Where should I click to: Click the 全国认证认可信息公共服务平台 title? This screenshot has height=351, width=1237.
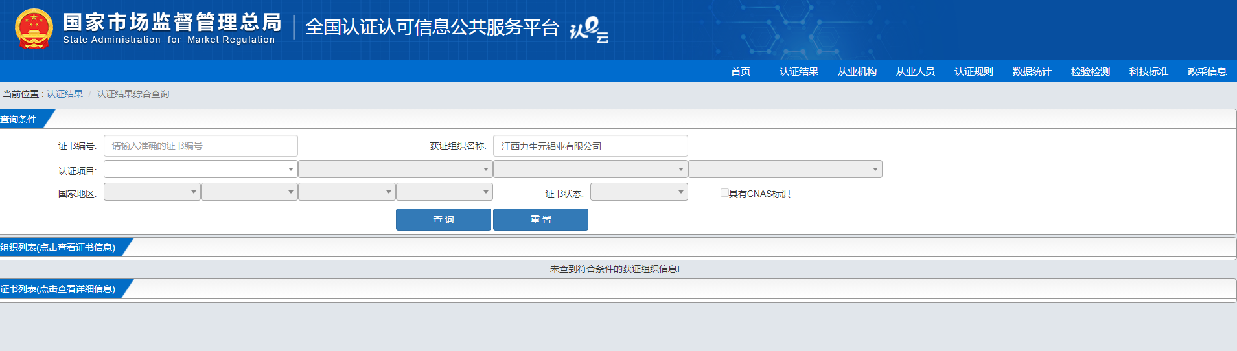[432, 27]
